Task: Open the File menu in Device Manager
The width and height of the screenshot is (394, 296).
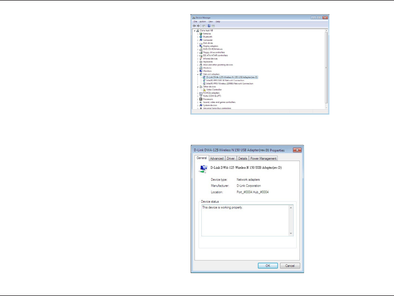Action: pyautogui.click(x=195, y=22)
